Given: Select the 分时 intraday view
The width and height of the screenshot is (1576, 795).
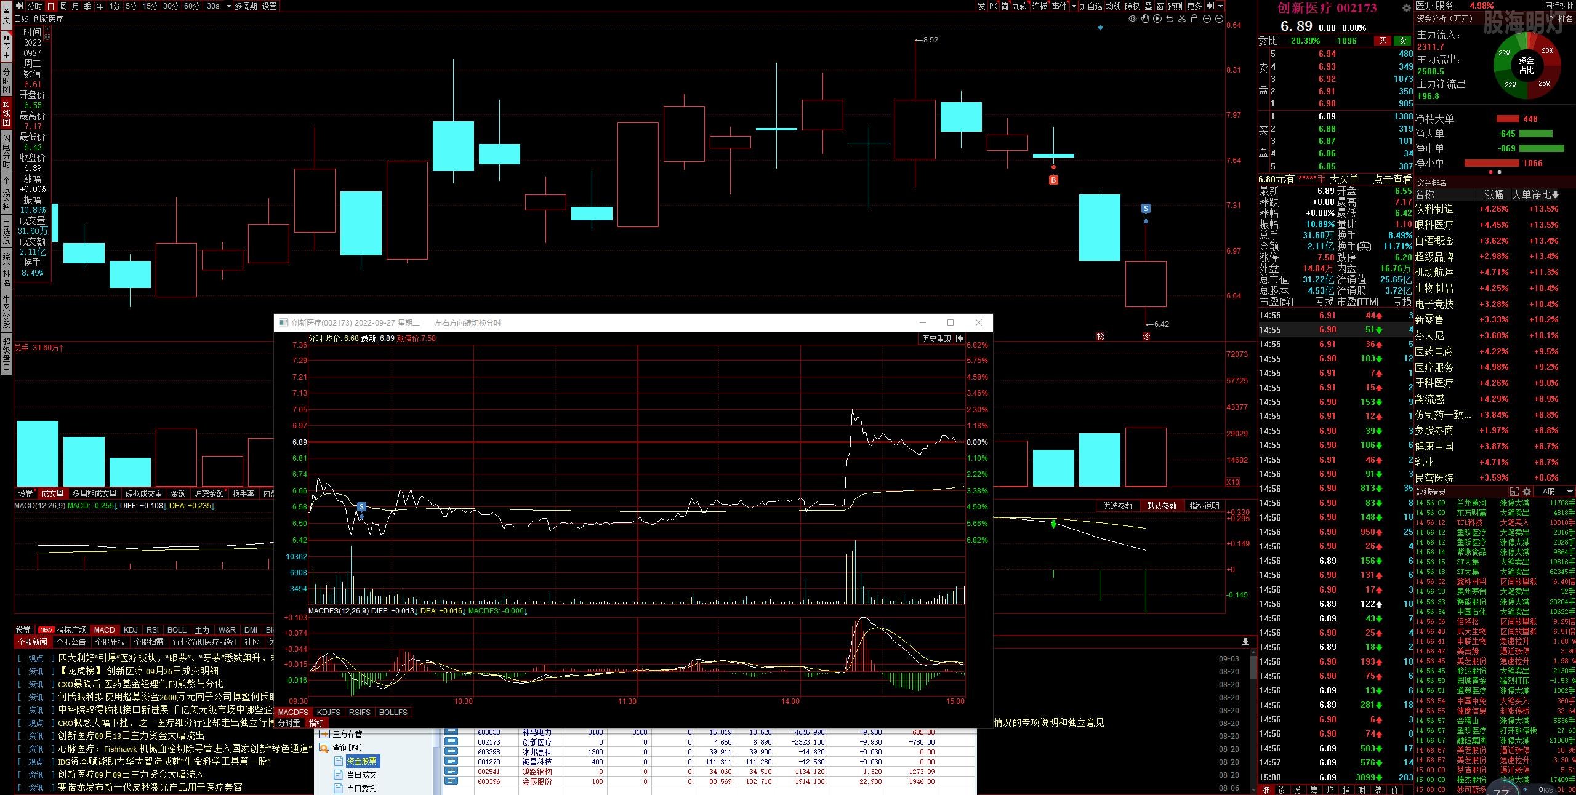Looking at the screenshot, I should [34, 6].
